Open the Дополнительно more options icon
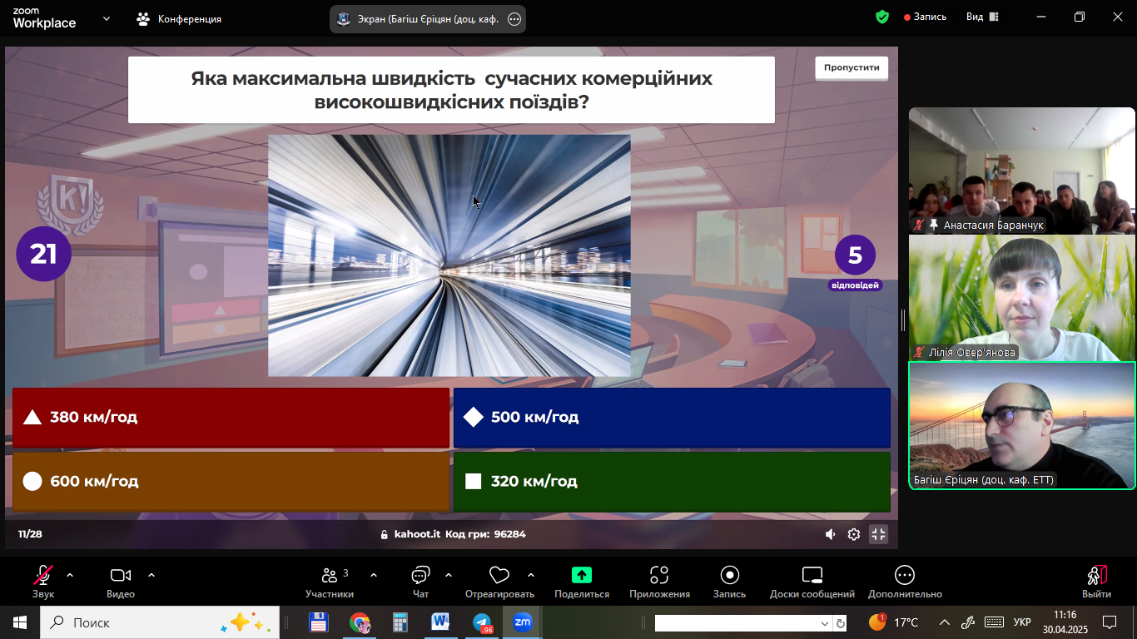 [x=905, y=575]
